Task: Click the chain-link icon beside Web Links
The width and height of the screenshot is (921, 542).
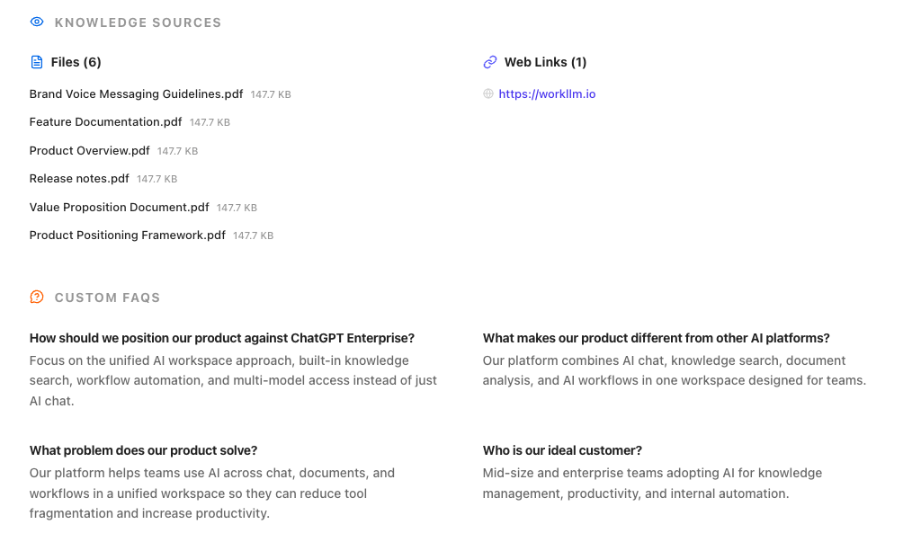Action: coord(490,62)
